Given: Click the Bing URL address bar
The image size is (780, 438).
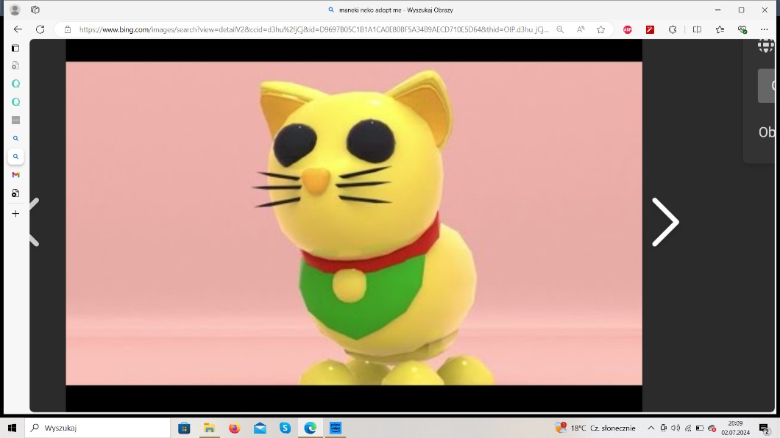Looking at the screenshot, I should click(x=309, y=29).
